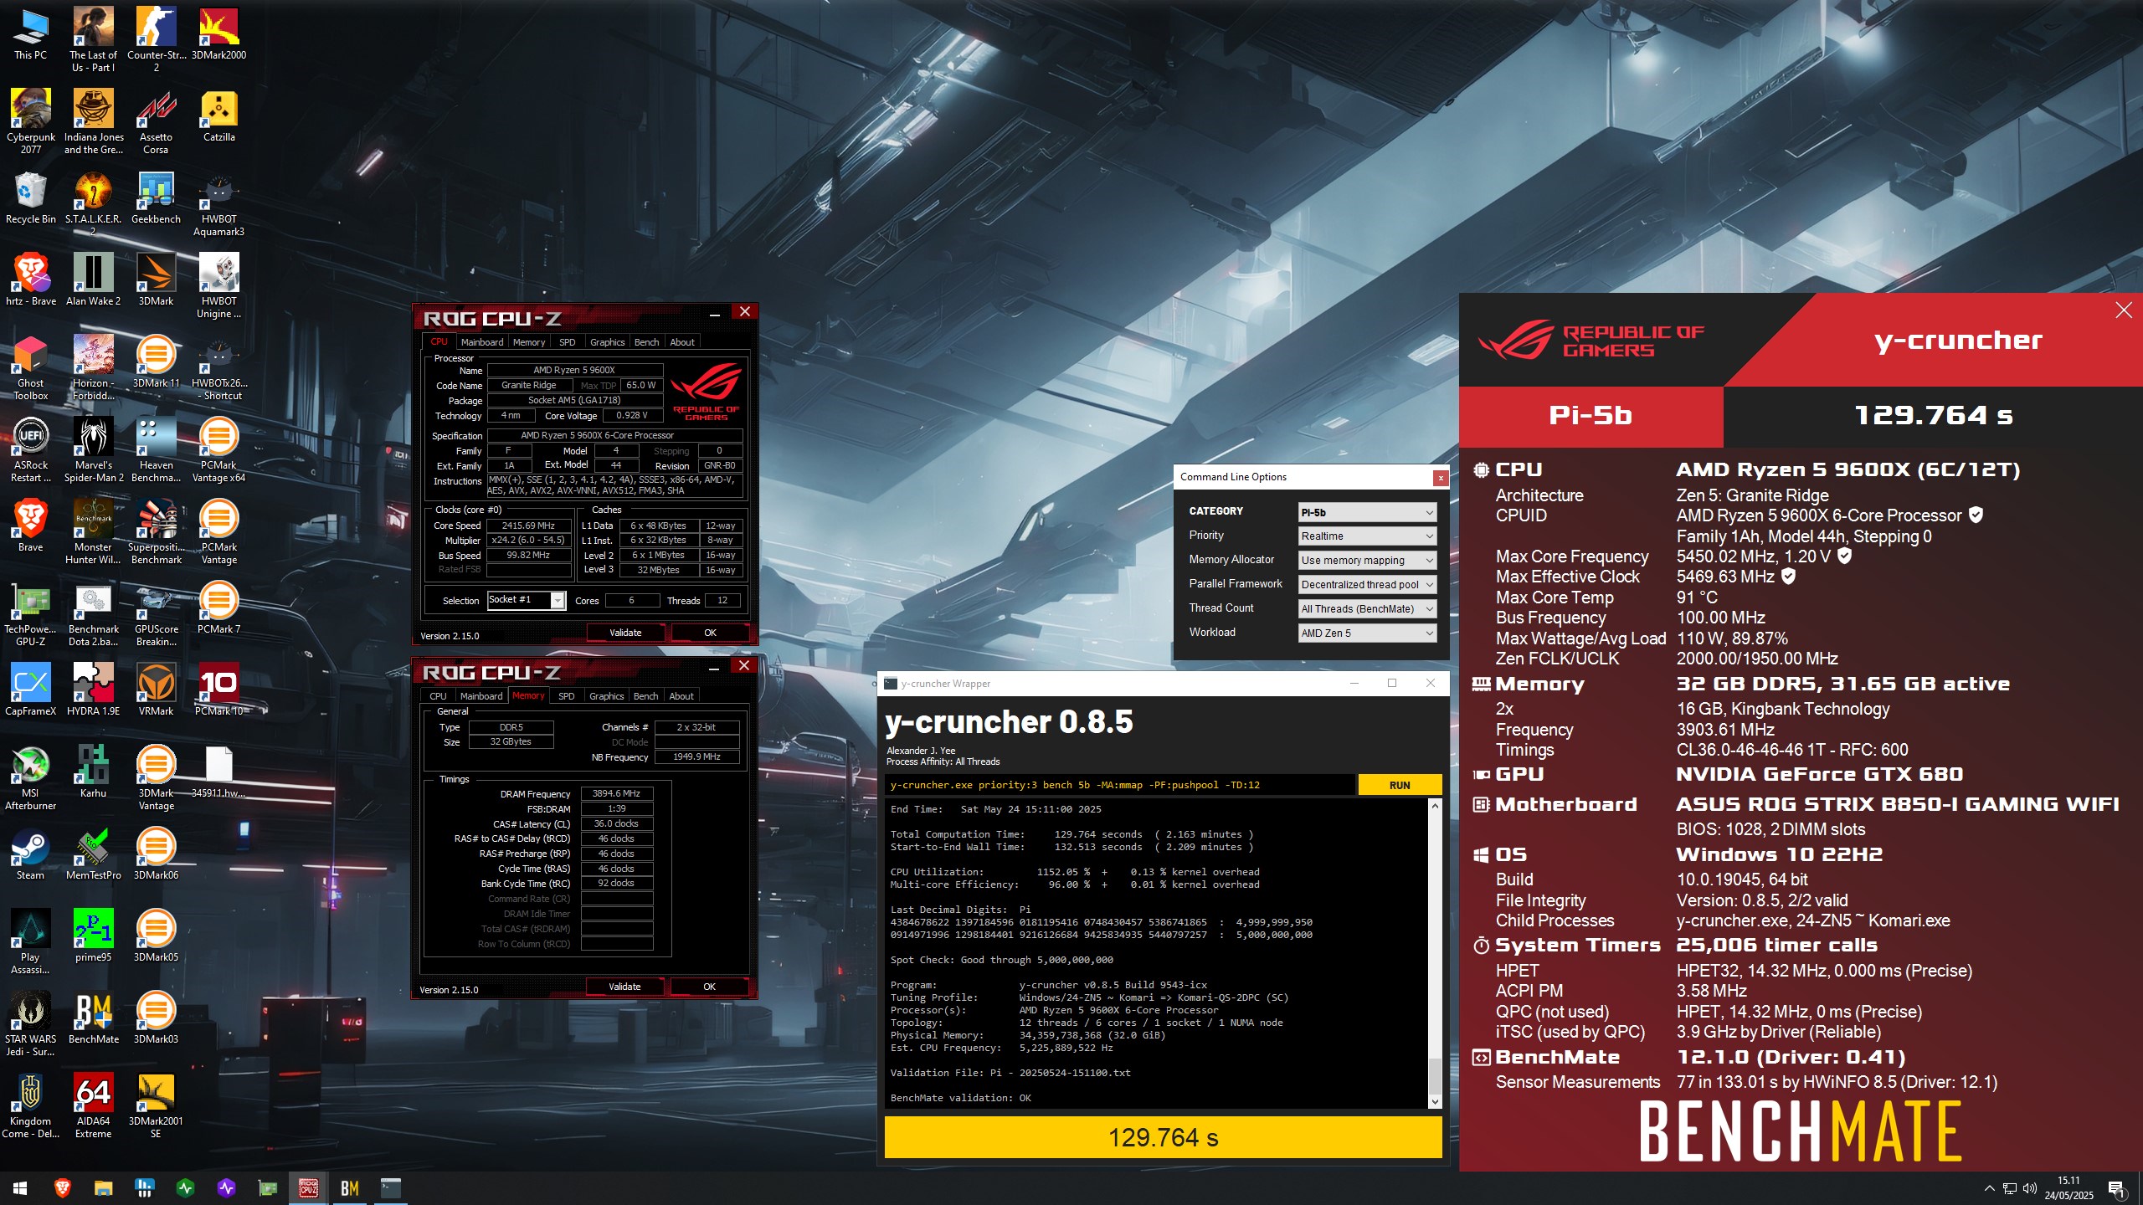2143x1205 pixels.
Task: Open the Memory Allocator dropdown
Action: point(1367,561)
